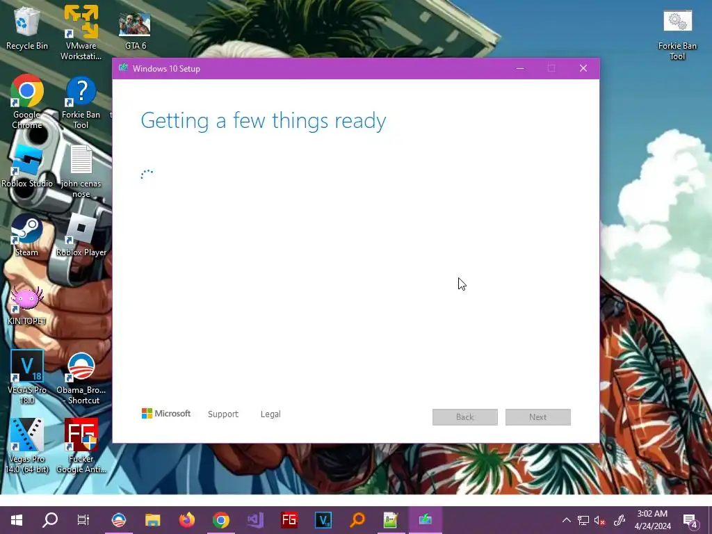
Task: Open taskbar Search magnifier
Action: pos(50,519)
